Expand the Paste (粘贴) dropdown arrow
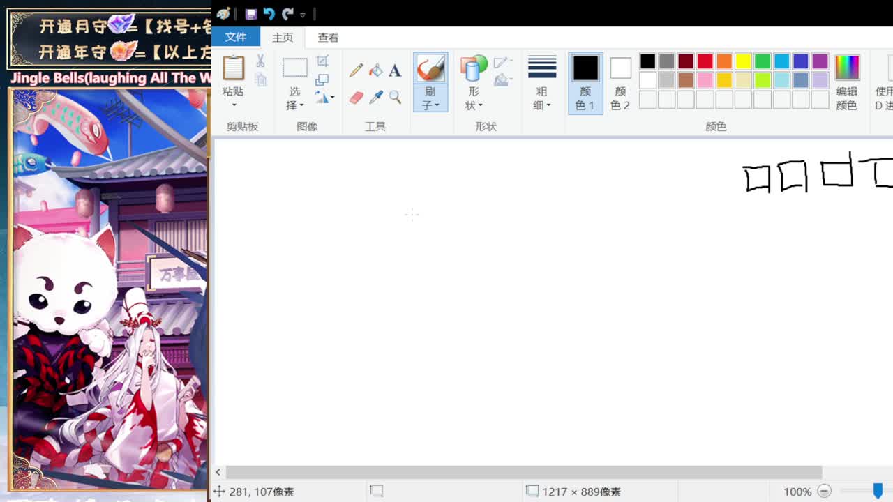The image size is (893, 502). click(x=234, y=105)
